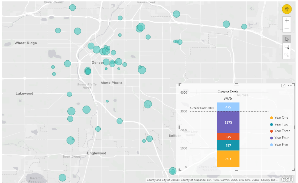
Task: Click the 4000 axis label on chart
Action: click(184, 93)
